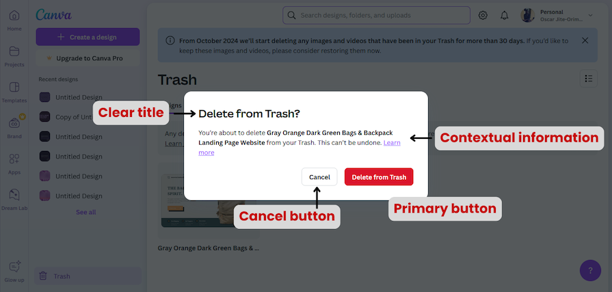Viewport: 612px width, 292px height.
Task: Click the Glow up icon
Action: [14, 267]
